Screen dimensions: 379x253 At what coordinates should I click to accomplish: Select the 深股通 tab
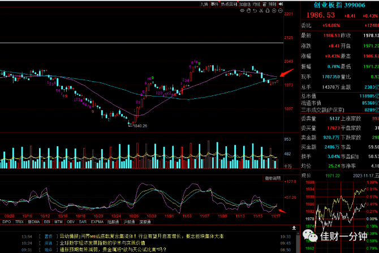click(145, 221)
